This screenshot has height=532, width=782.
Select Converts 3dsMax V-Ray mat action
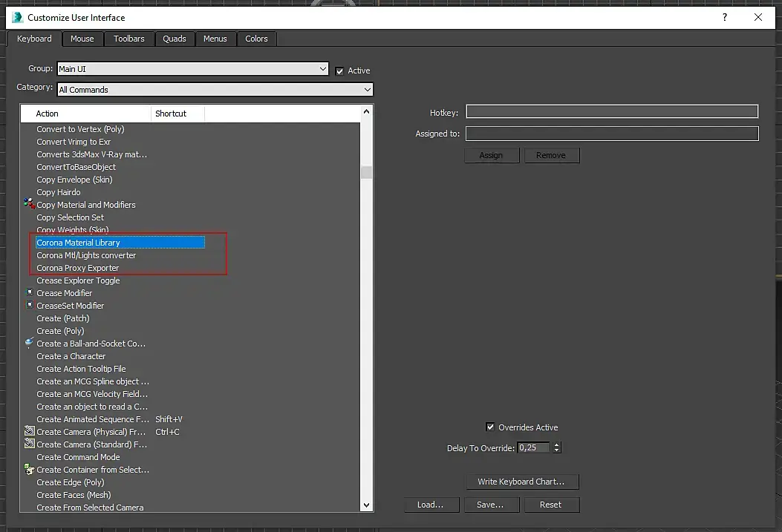coord(92,154)
